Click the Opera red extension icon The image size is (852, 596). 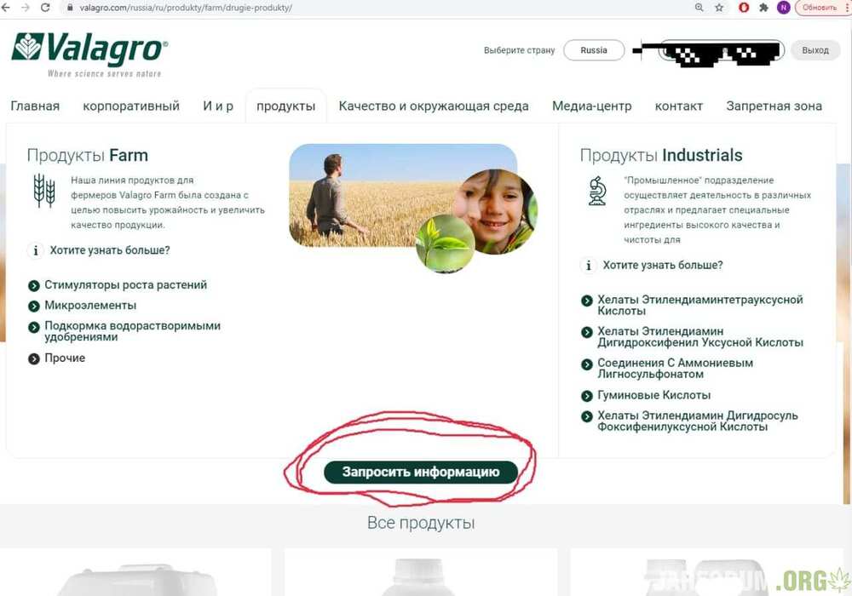(x=744, y=8)
